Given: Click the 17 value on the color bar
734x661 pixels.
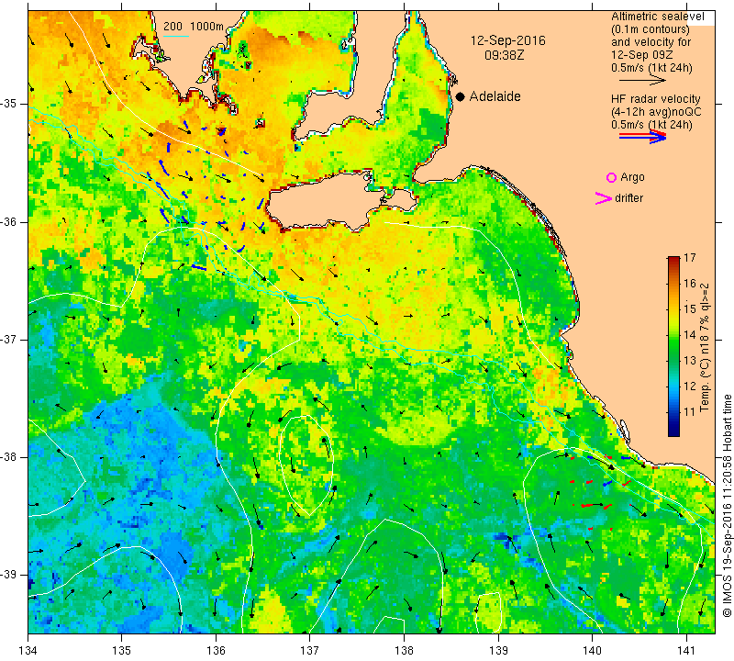Looking at the screenshot, I should [x=690, y=258].
